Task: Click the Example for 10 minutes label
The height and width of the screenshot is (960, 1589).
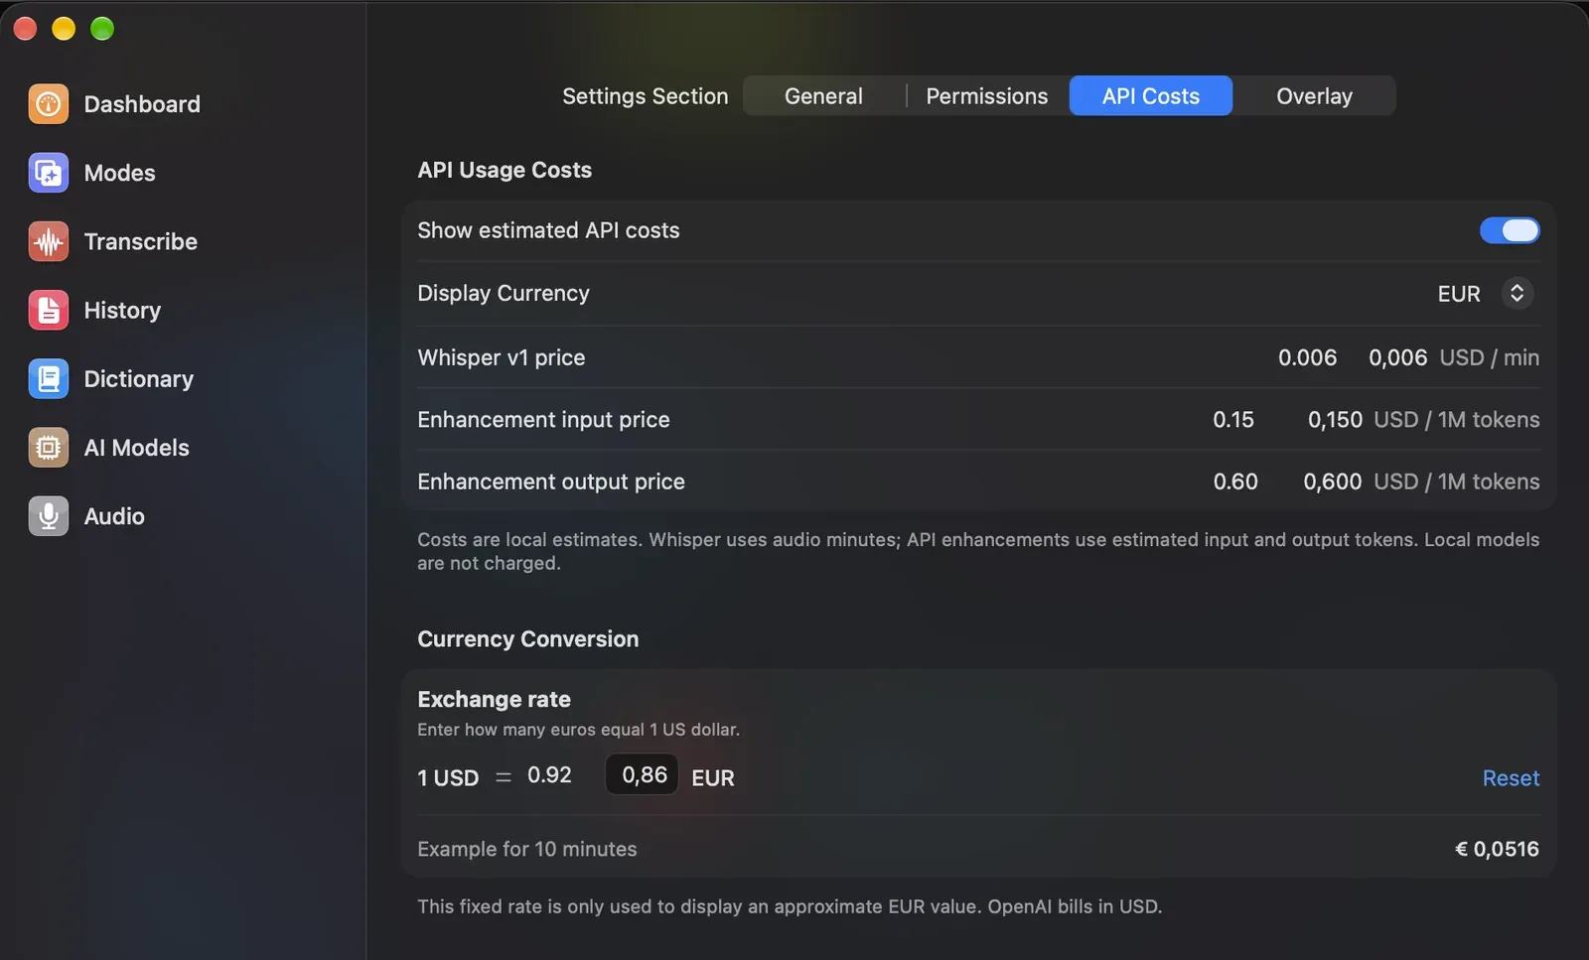Action: 527,849
